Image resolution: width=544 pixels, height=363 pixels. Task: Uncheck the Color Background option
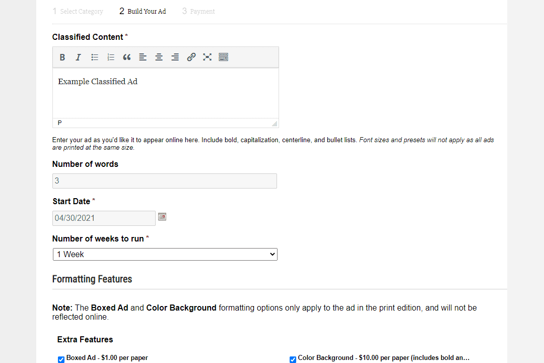(293, 359)
